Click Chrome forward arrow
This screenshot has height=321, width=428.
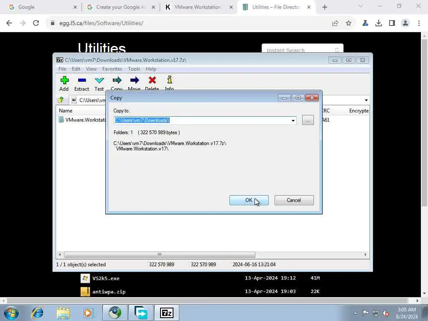23,23
